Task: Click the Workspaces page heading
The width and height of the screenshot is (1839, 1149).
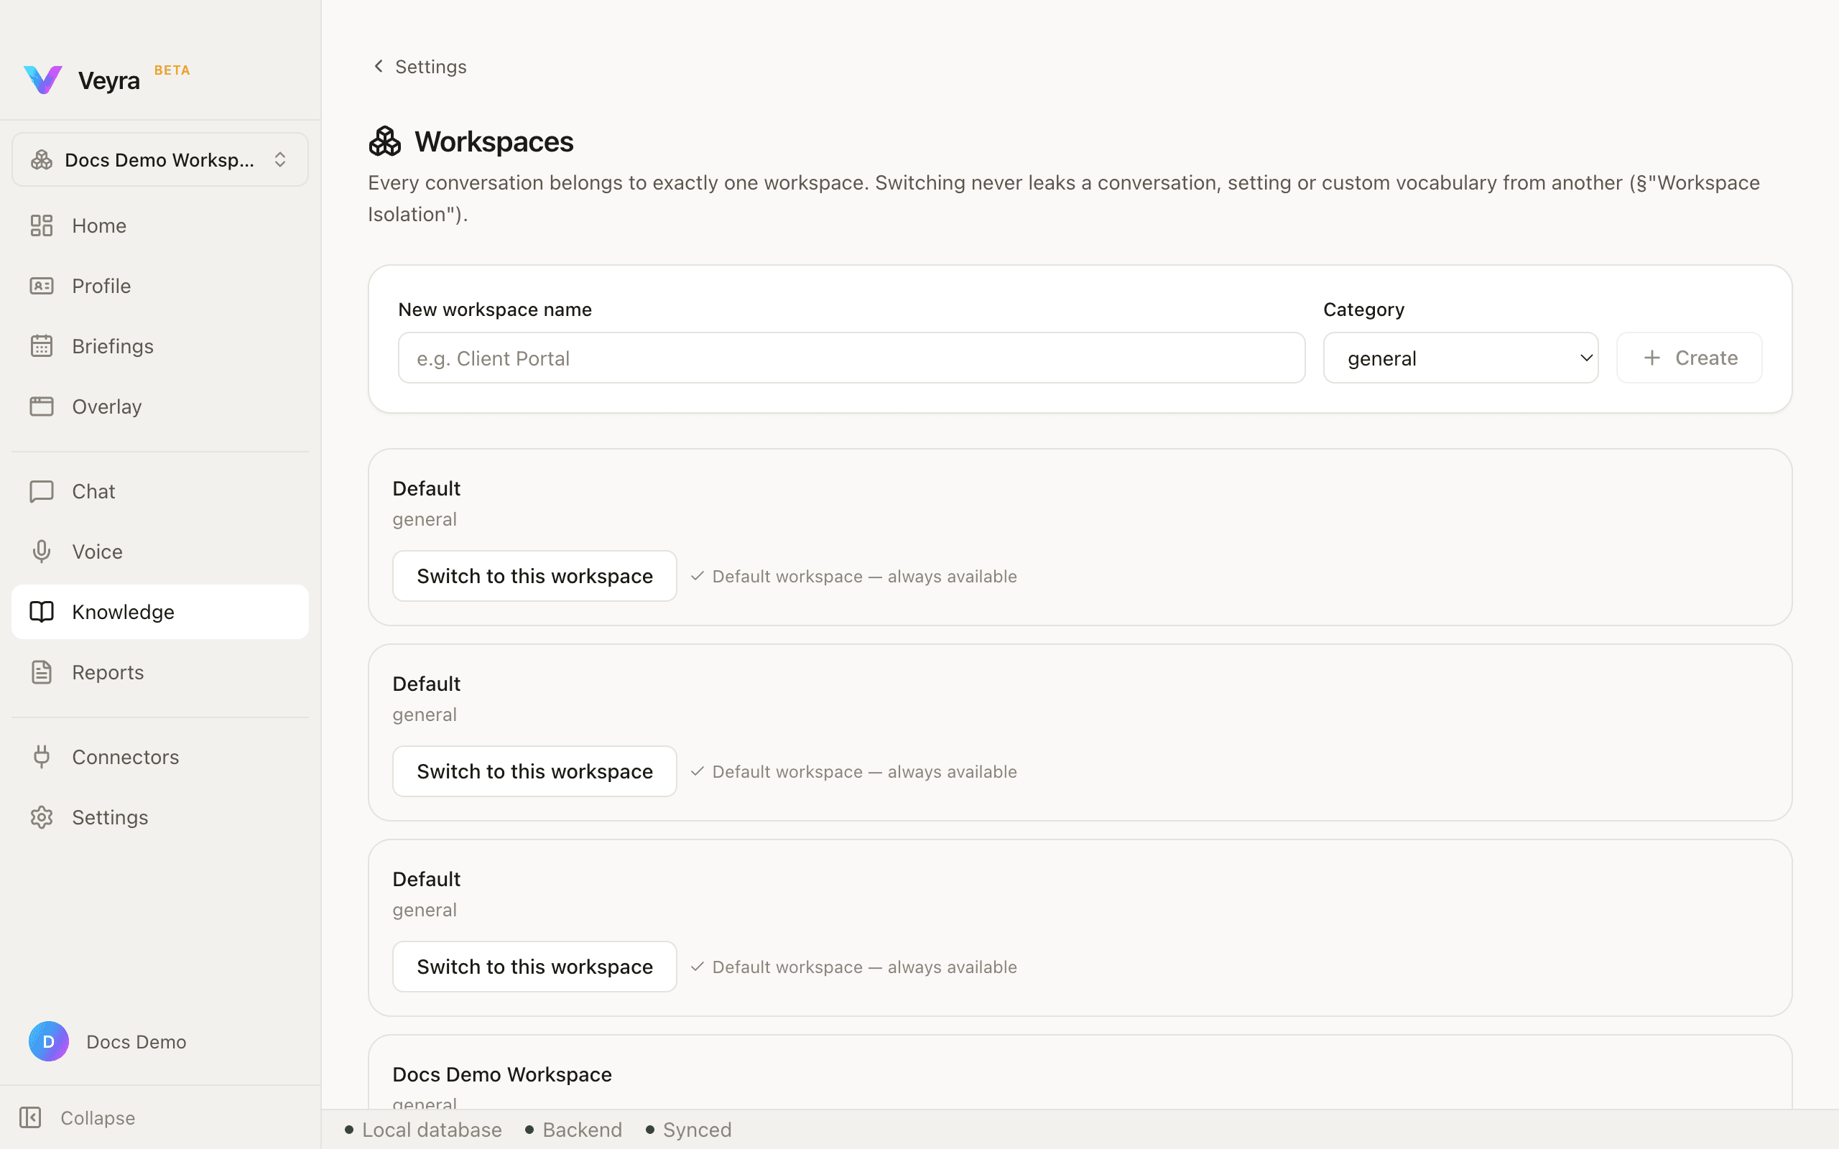Action: pos(494,142)
